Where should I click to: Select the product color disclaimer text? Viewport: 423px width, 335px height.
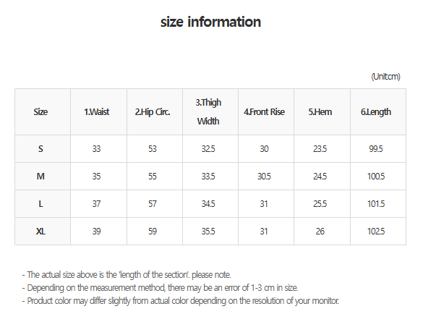[x=181, y=301]
